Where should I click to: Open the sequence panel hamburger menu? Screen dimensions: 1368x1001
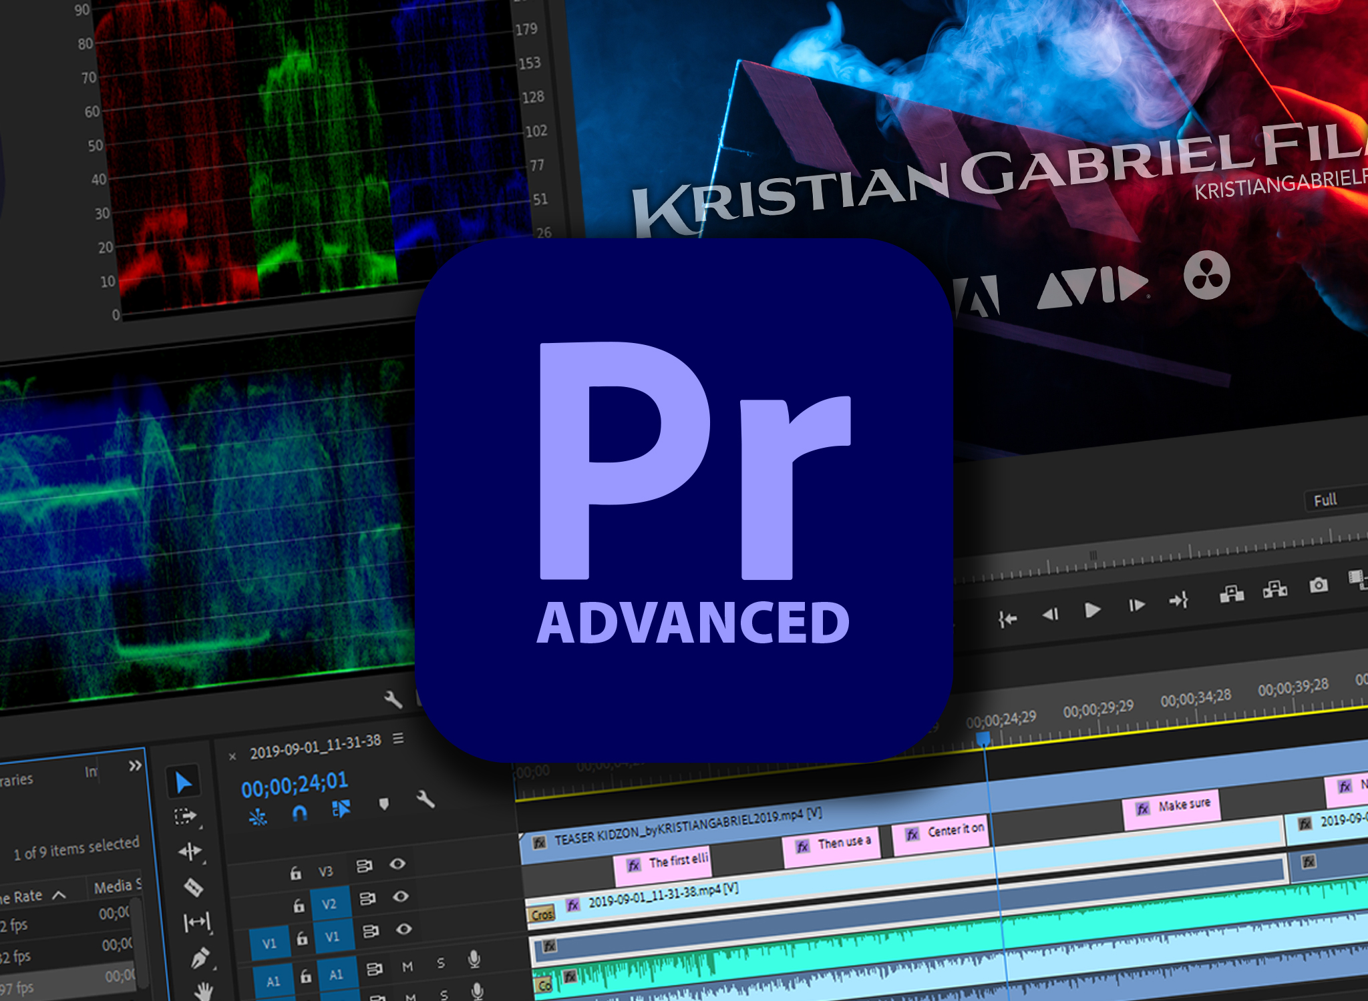398,739
